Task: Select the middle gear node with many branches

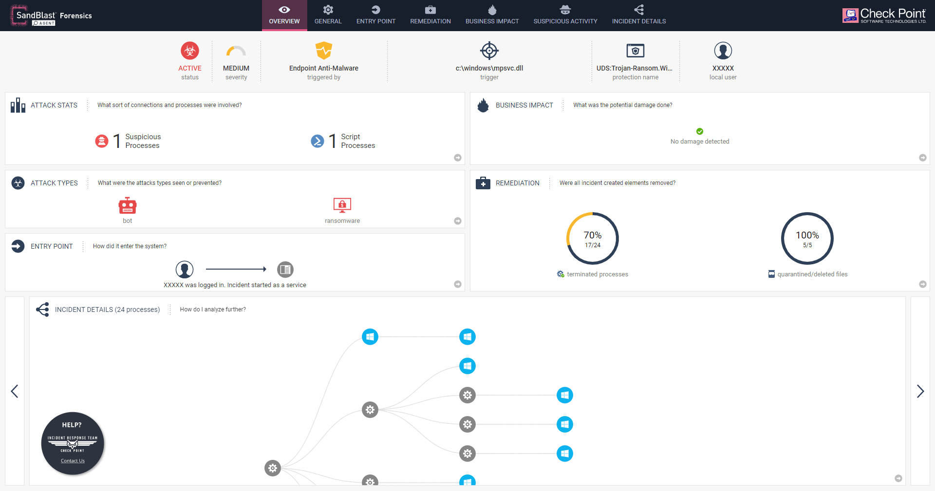Action: click(370, 410)
